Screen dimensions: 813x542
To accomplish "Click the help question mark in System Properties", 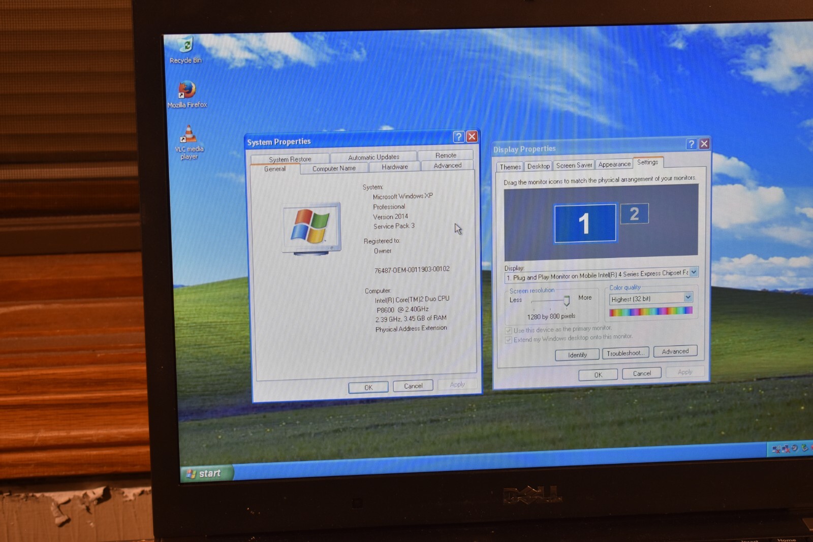I will coord(459,137).
